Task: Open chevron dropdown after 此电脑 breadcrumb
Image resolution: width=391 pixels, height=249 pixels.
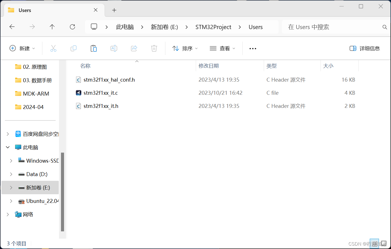Action: pos(142,27)
